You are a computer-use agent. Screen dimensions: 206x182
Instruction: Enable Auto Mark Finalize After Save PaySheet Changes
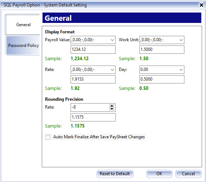[x=48, y=137]
